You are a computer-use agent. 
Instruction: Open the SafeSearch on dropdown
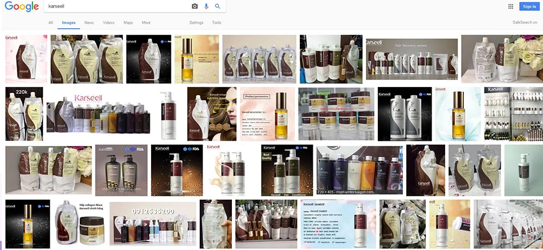pyautogui.click(x=525, y=23)
